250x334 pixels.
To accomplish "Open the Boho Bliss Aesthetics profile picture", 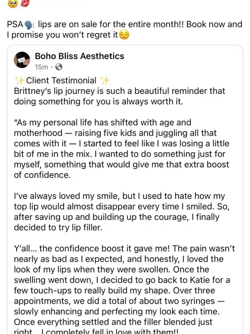I will [x=23, y=60].
